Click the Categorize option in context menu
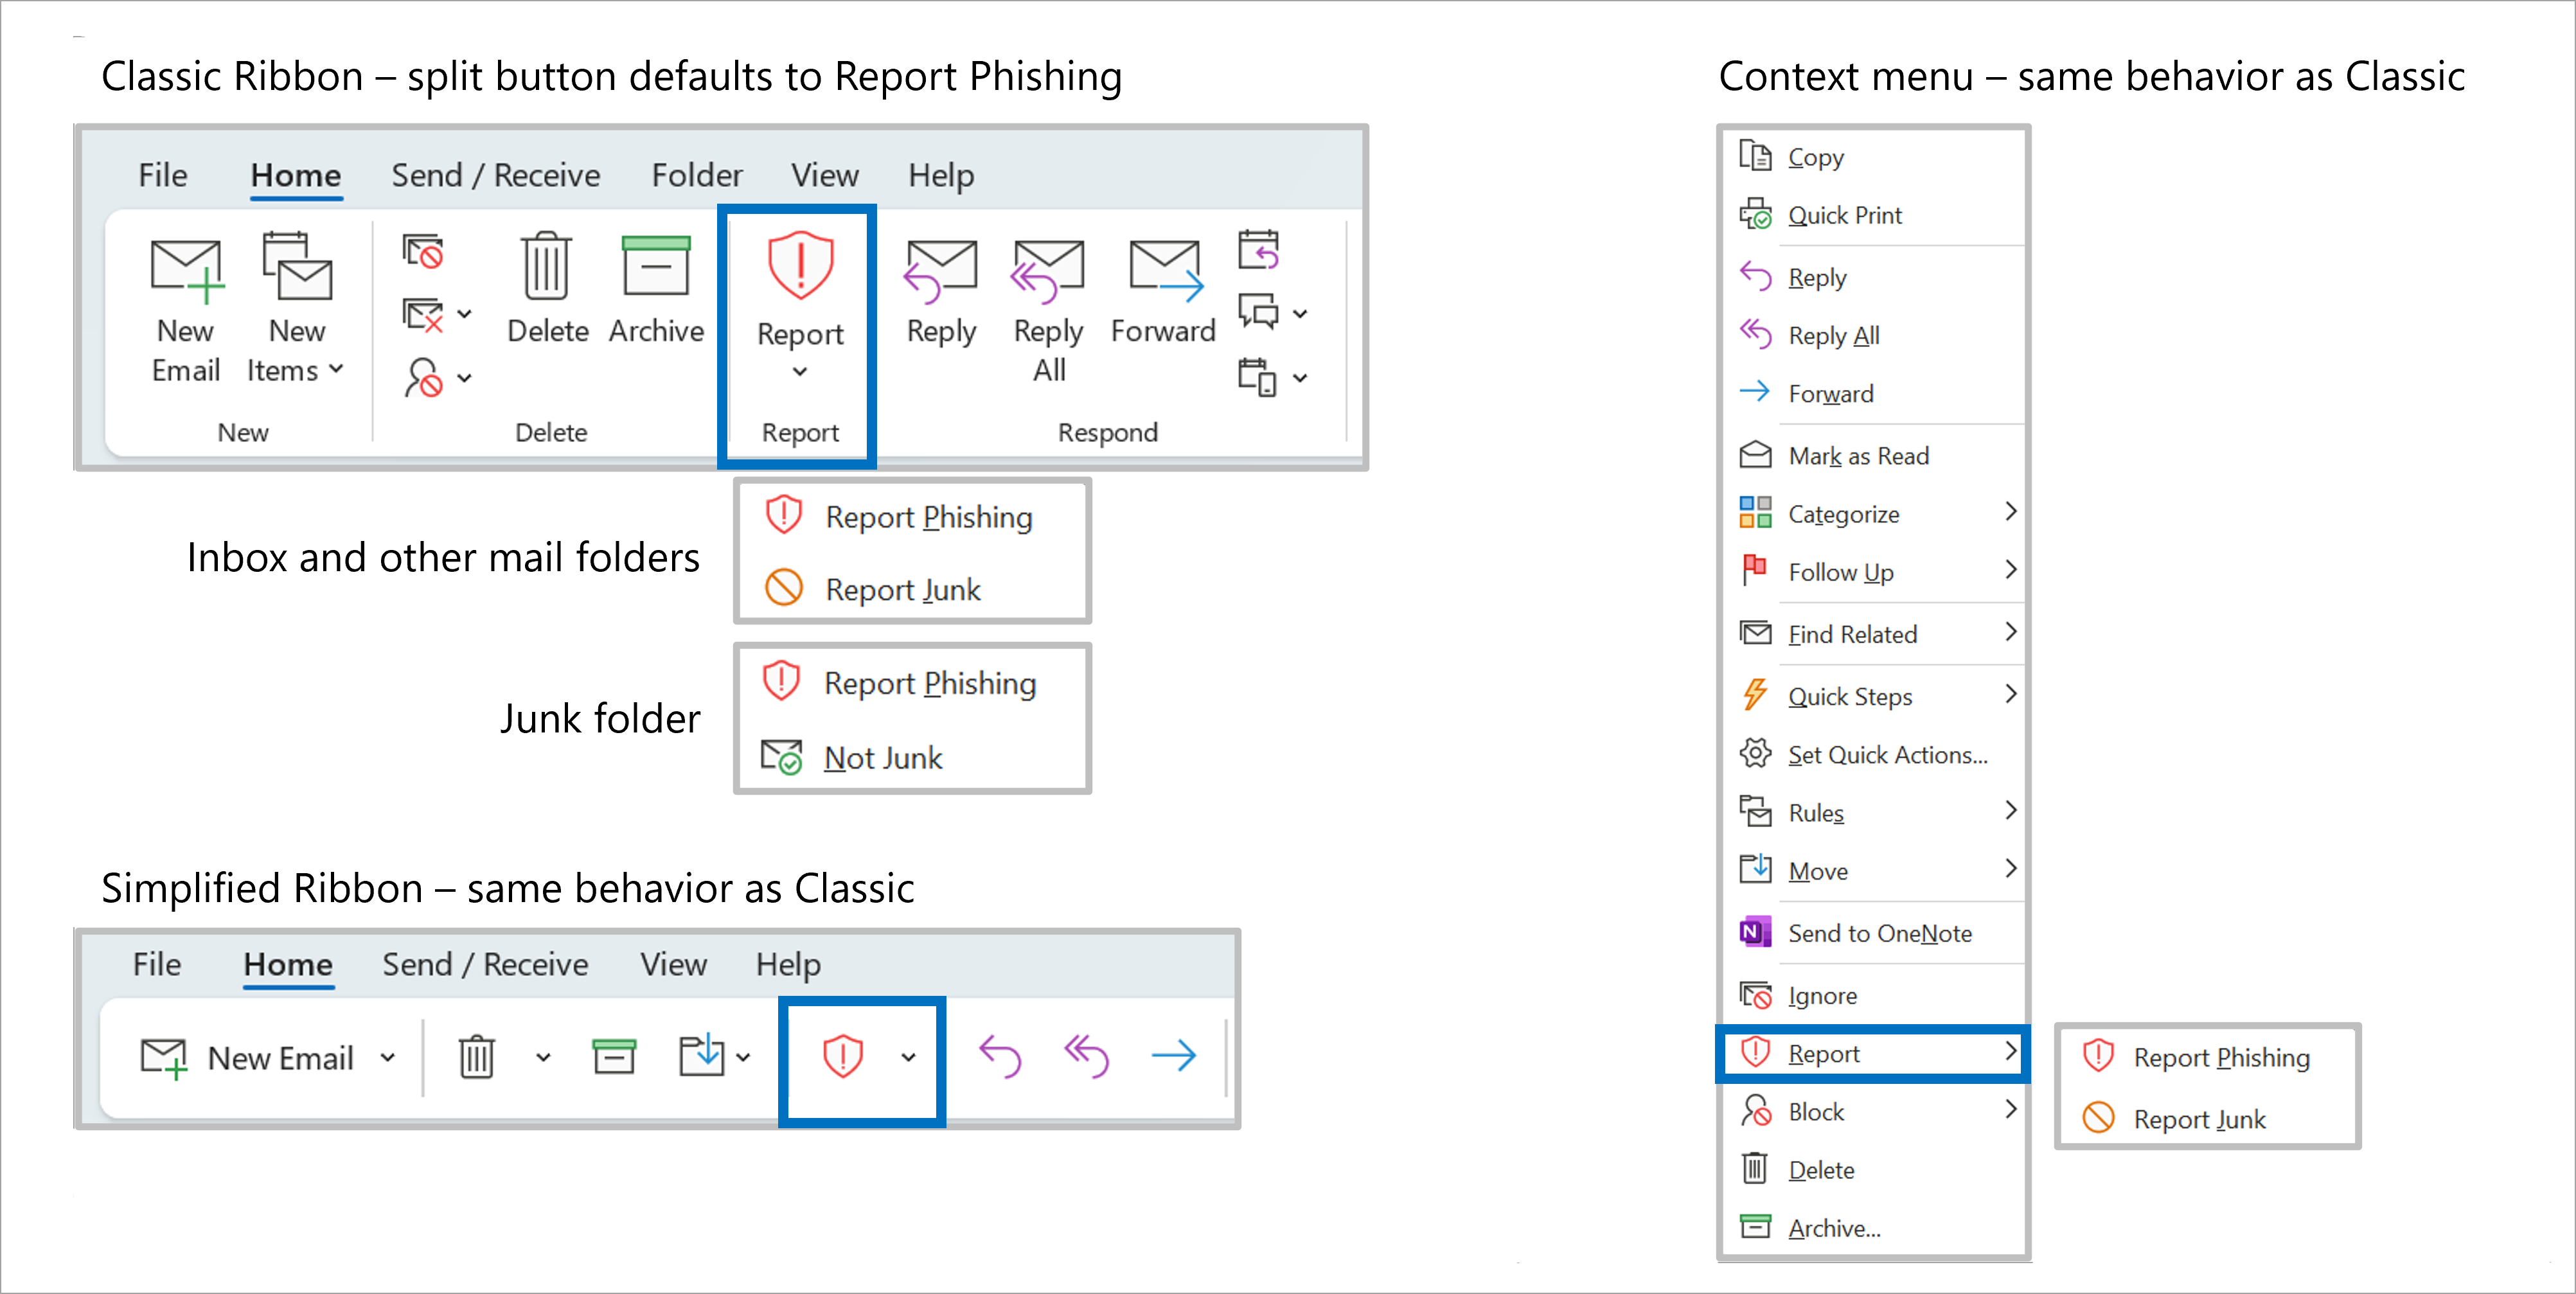Screen dimensions: 2576x1294 1845,513
